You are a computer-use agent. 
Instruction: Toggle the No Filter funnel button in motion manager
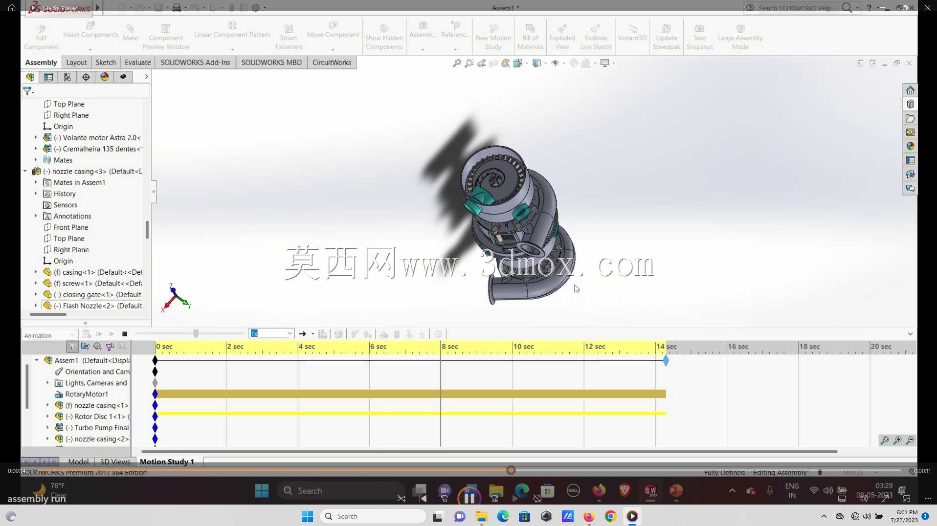tap(72, 347)
